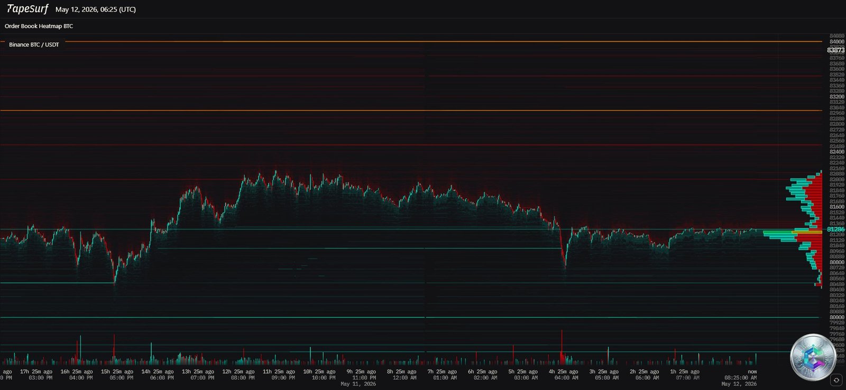Viewport: 846px width, 390px height.
Task: Click the 9h 25m ago time label
Action: pyautogui.click(x=362, y=372)
